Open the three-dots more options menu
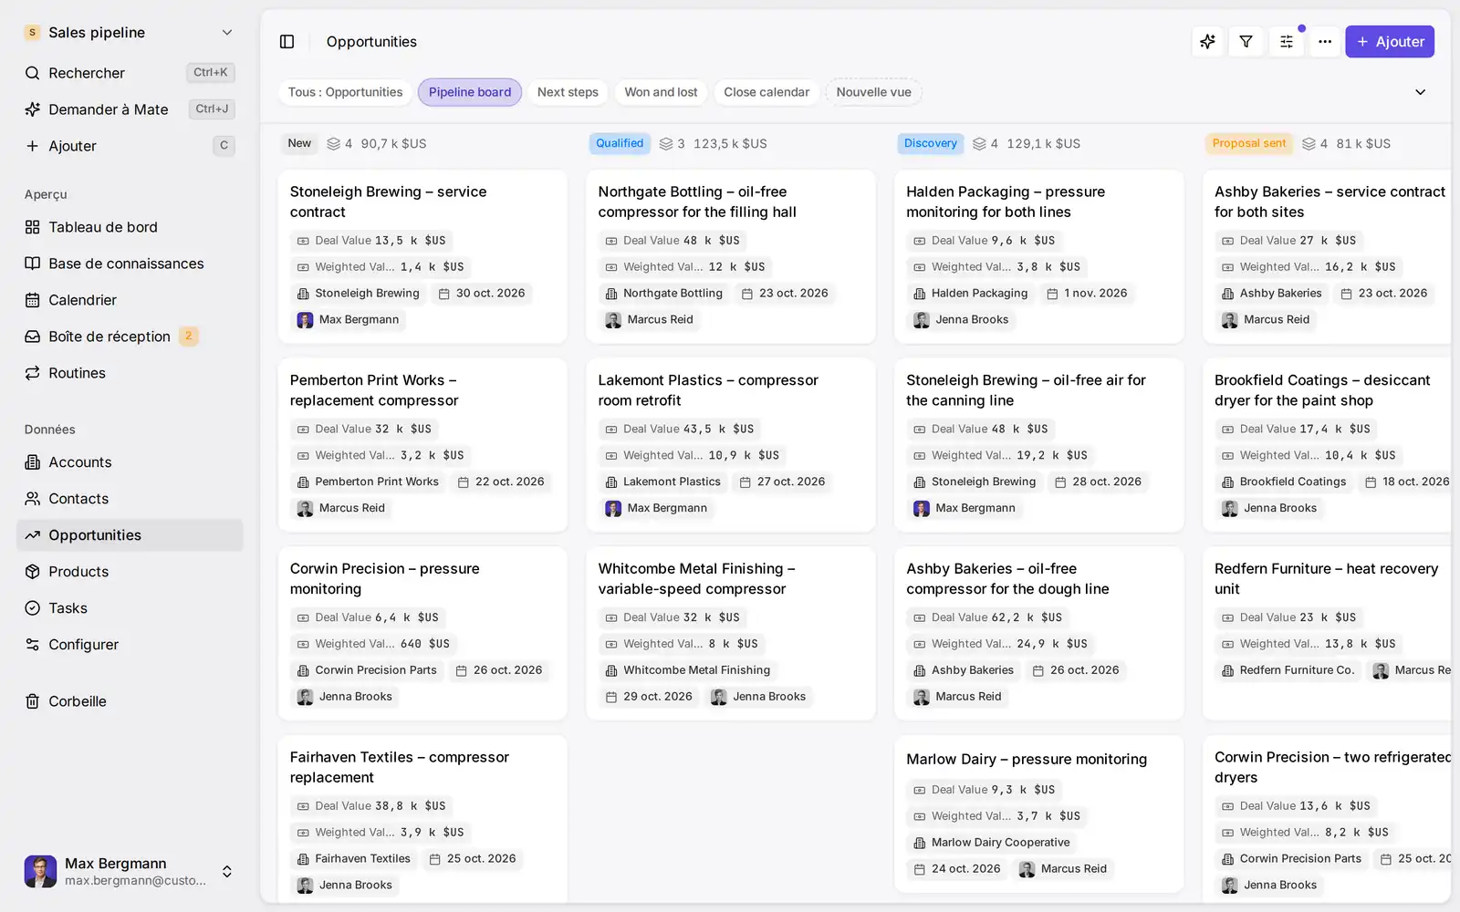 1325,42
